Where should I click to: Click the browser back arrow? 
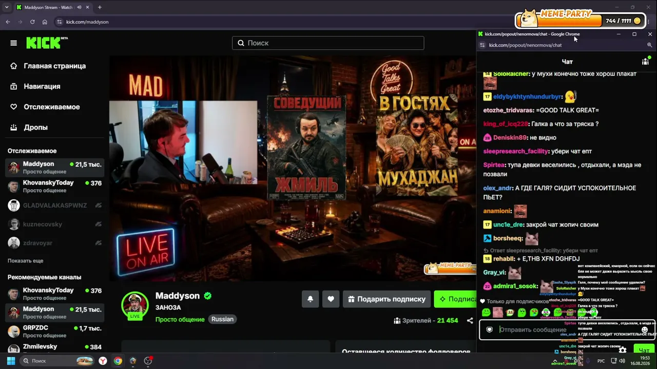tap(8, 22)
